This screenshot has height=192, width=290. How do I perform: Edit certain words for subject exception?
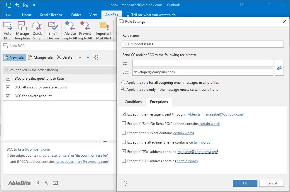(x=184, y=133)
